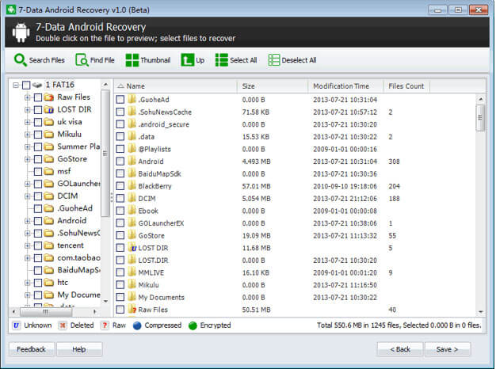The height and width of the screenshot is (369, 496).
Task: Click the Up folder icon
Action: (x=187, y=59)
